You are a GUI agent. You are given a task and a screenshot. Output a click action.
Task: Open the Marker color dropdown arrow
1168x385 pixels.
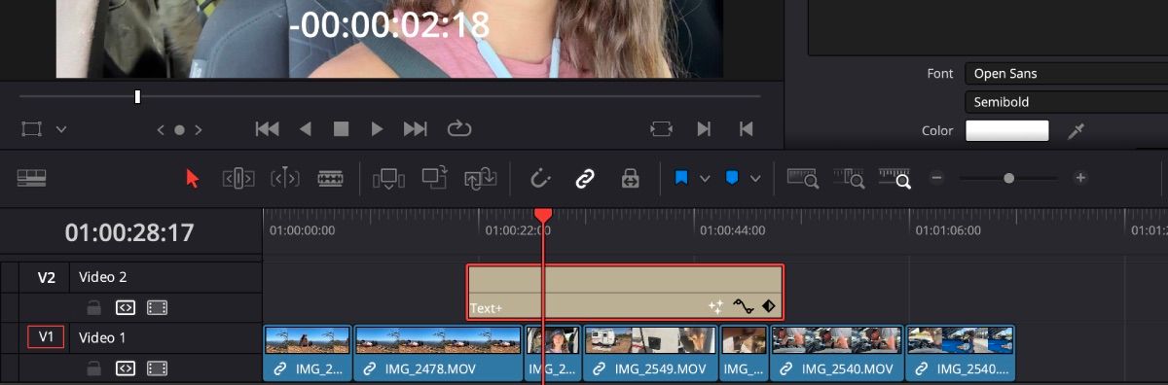(x=754, y=179)
